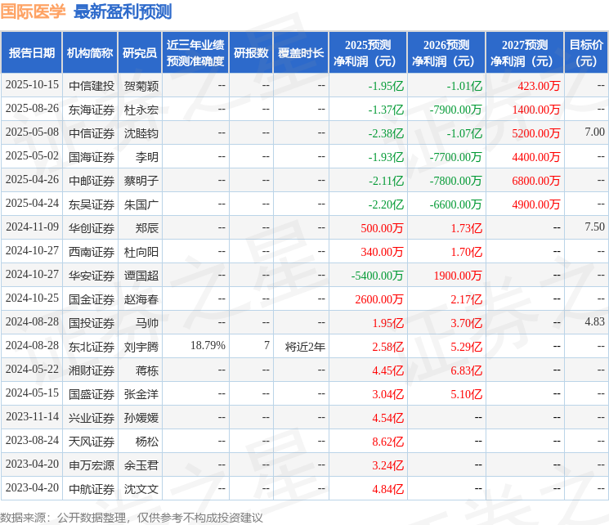Click date cell 2025-10-15
This screenshot has width=609, height=525.
pos(32,85)
